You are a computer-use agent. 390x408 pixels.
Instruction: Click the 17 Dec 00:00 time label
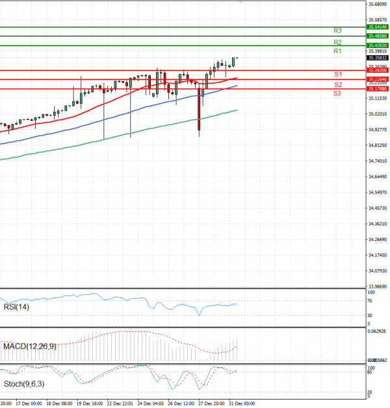coord(29,403)
